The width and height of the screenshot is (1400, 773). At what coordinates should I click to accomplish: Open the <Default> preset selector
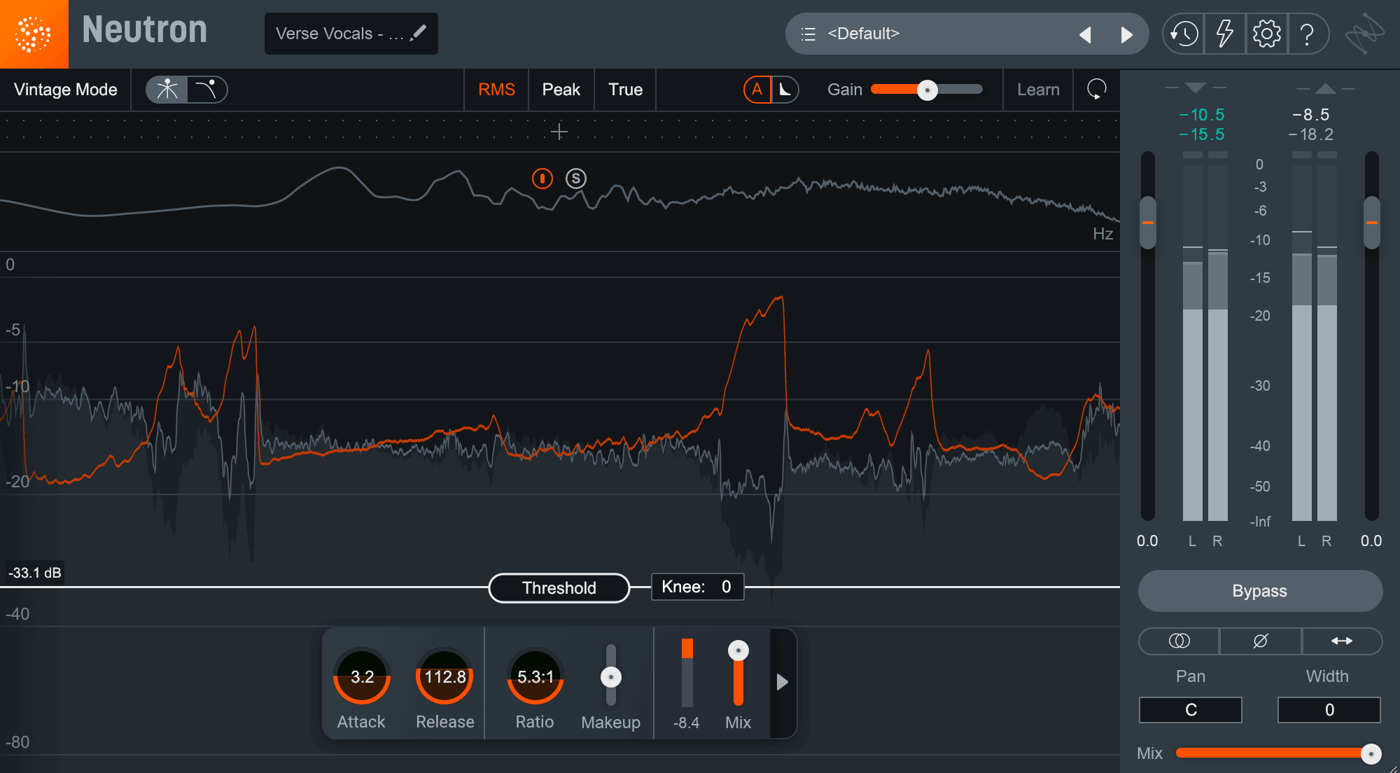[x=966, y=34]
